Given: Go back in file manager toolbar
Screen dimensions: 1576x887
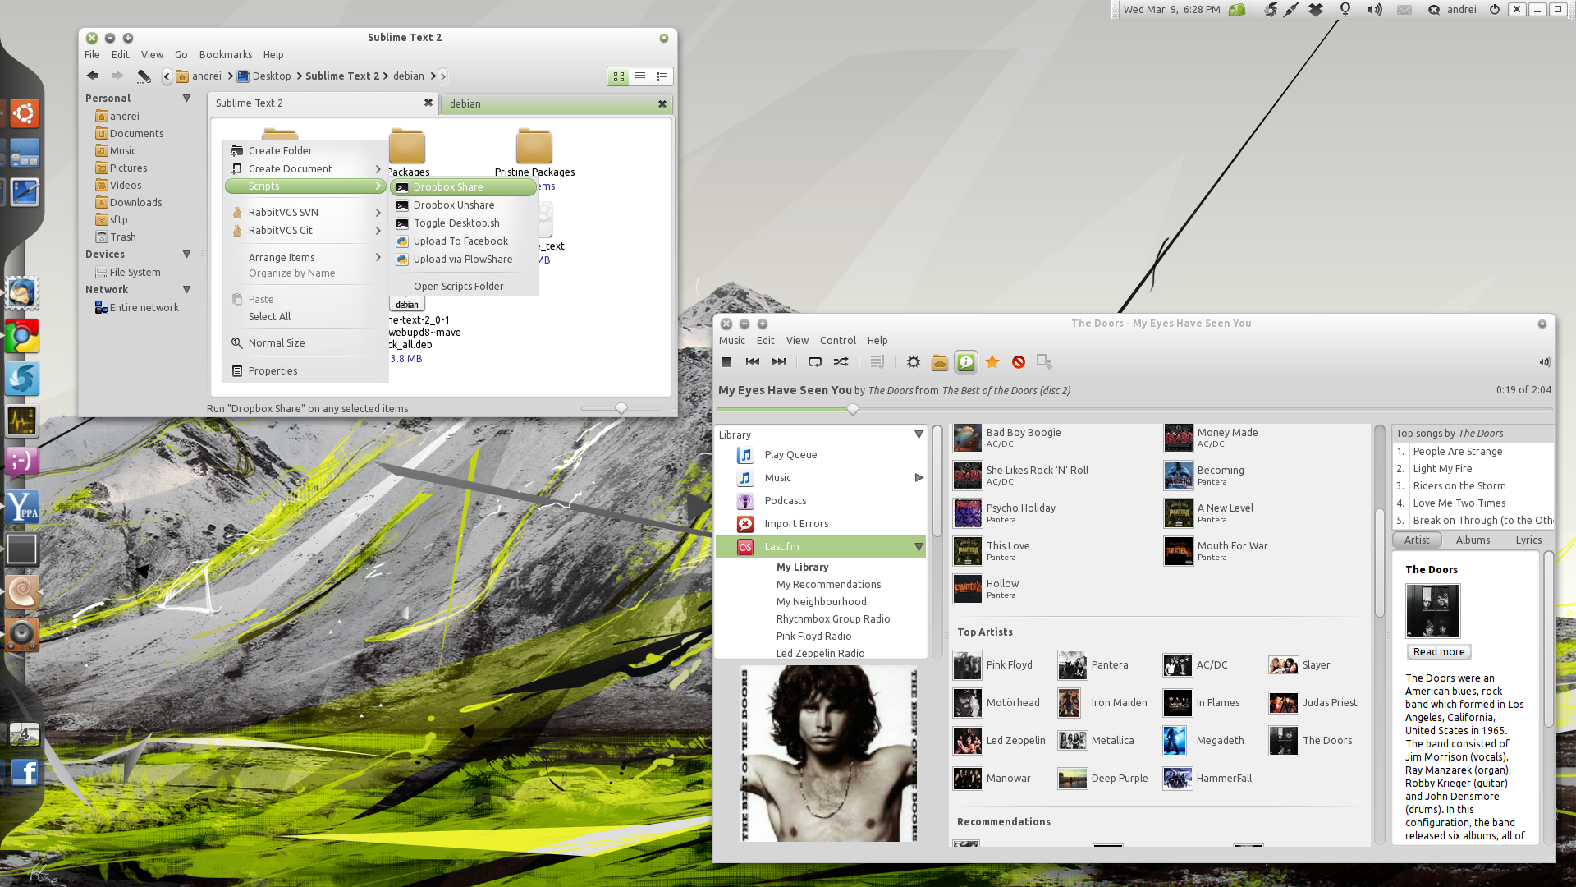Looking at the screenshot, I should (x=93, y=76).
